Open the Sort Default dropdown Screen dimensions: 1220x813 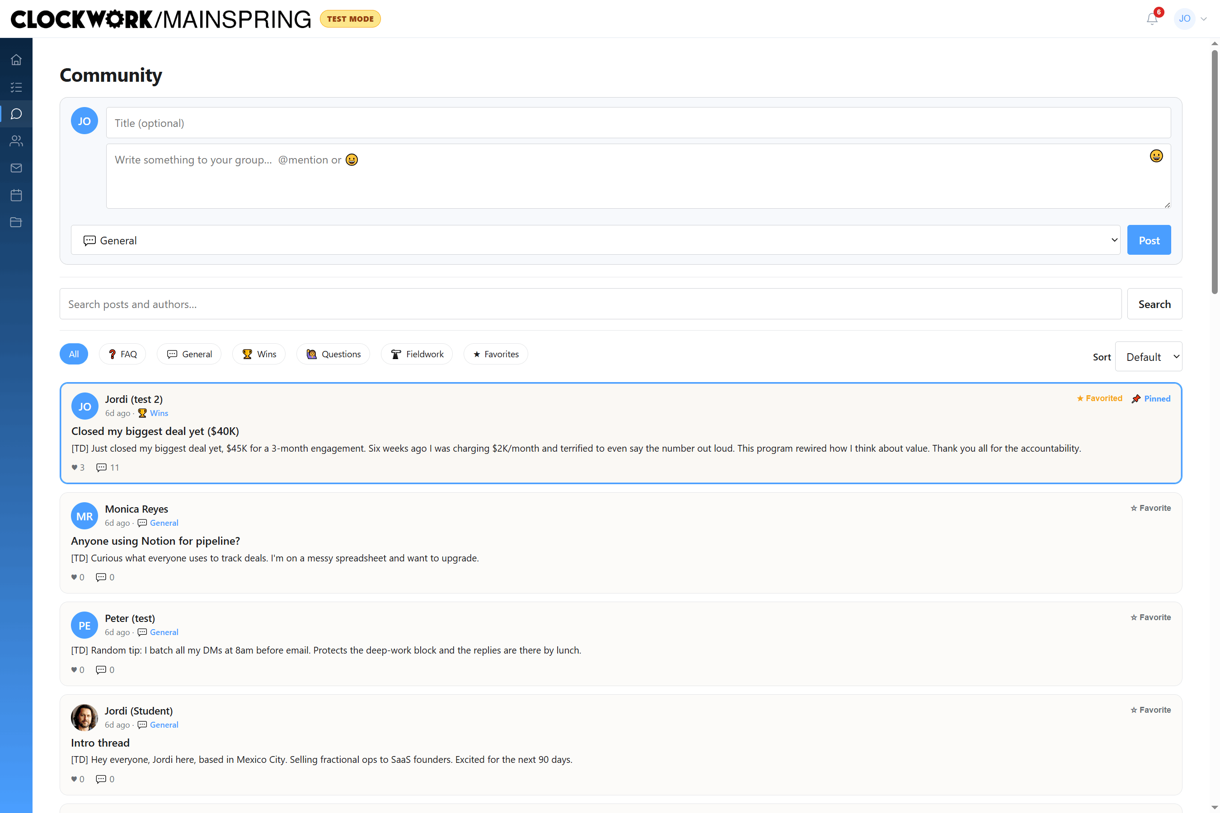[1149, 357]
